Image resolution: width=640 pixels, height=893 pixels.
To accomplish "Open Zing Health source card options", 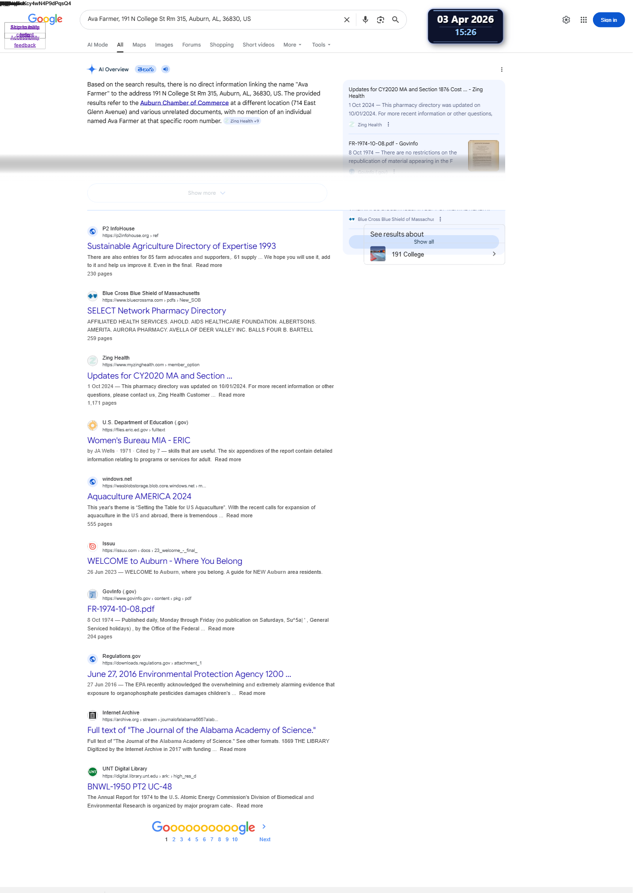I will coord(388,124).
